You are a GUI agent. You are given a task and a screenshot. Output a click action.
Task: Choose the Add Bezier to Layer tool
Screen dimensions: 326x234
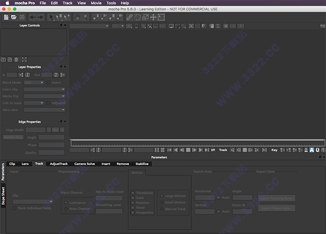(120, 17)
